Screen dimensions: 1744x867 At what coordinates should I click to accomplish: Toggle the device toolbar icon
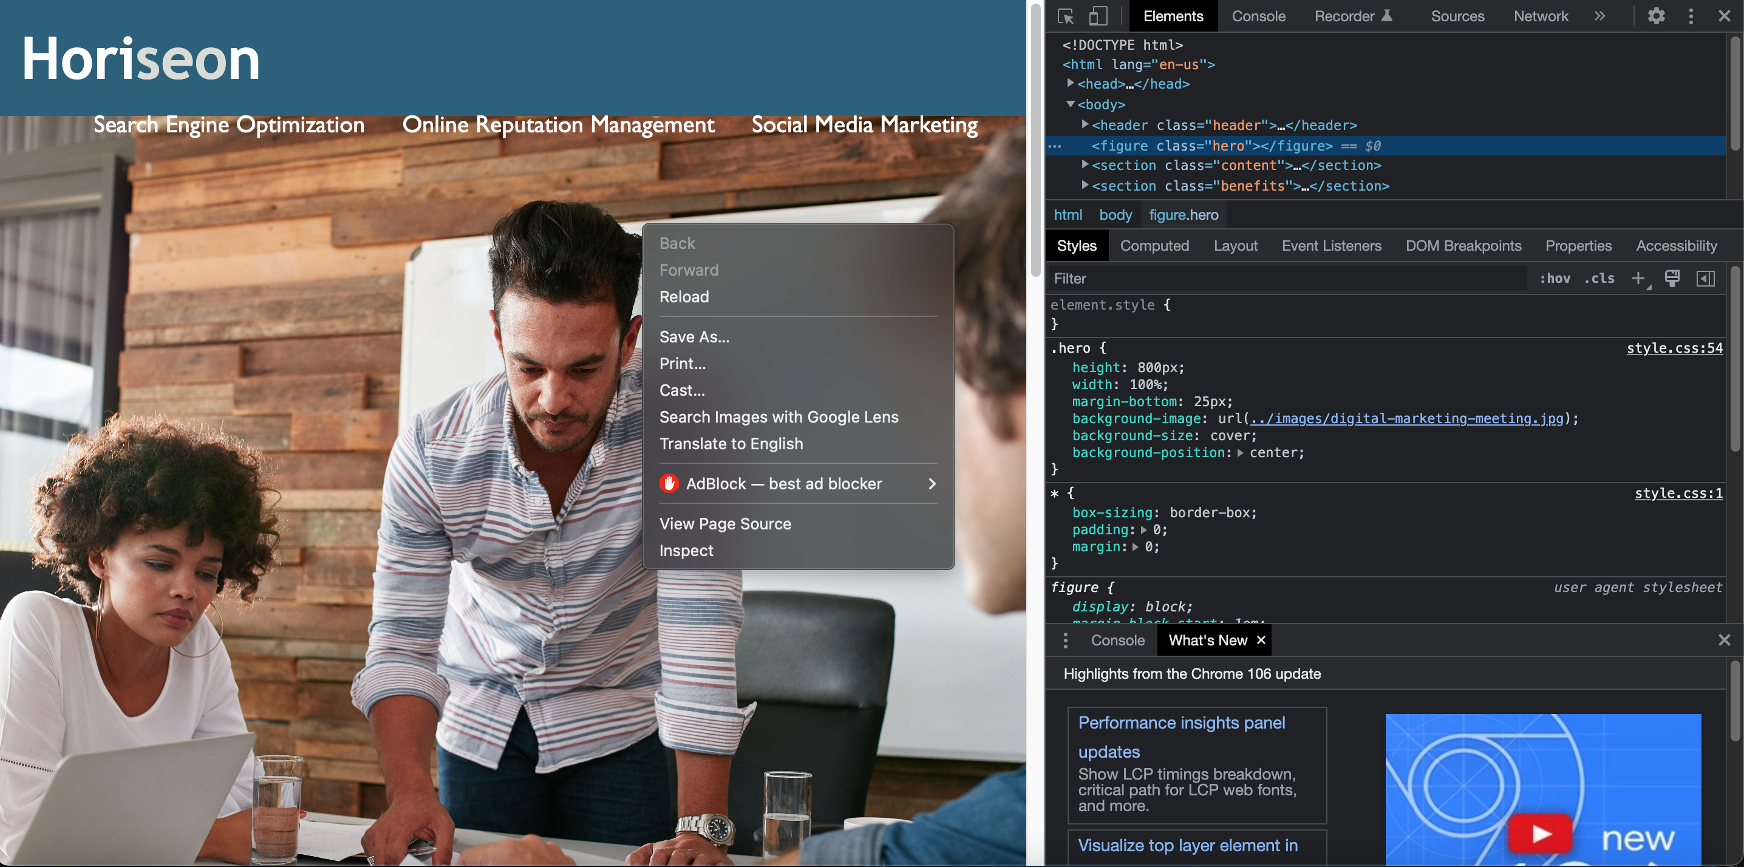coord(1098,16)
